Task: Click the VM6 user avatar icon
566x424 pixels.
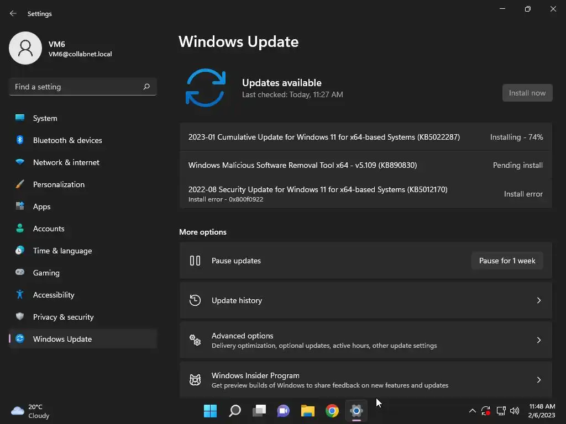Action: (x=25, y=48)
